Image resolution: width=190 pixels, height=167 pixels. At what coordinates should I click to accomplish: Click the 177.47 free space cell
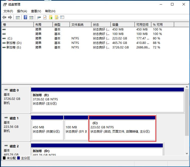[x=143, y=38]
